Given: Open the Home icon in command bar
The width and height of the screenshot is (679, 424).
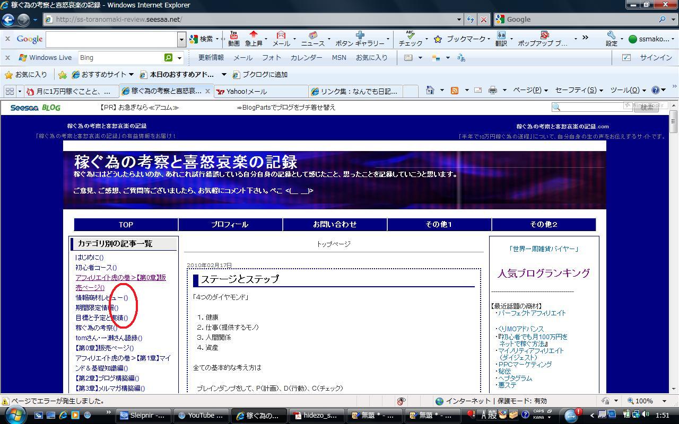Looking at the screenshot, I should (x=430, y=90).
